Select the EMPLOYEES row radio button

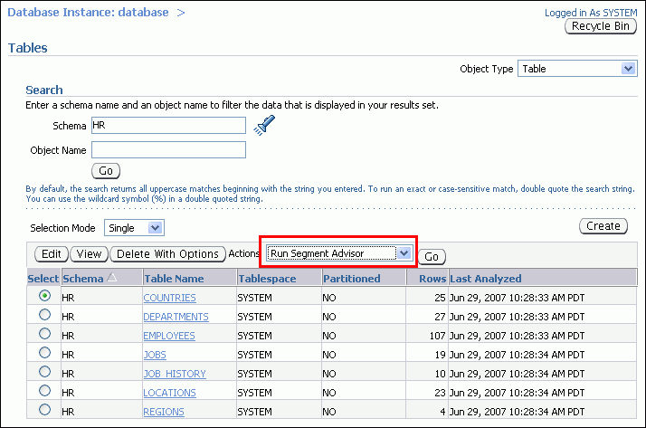pyautogui.click(x=44, y=334)
